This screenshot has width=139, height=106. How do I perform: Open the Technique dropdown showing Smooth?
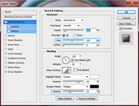[71, 26]
